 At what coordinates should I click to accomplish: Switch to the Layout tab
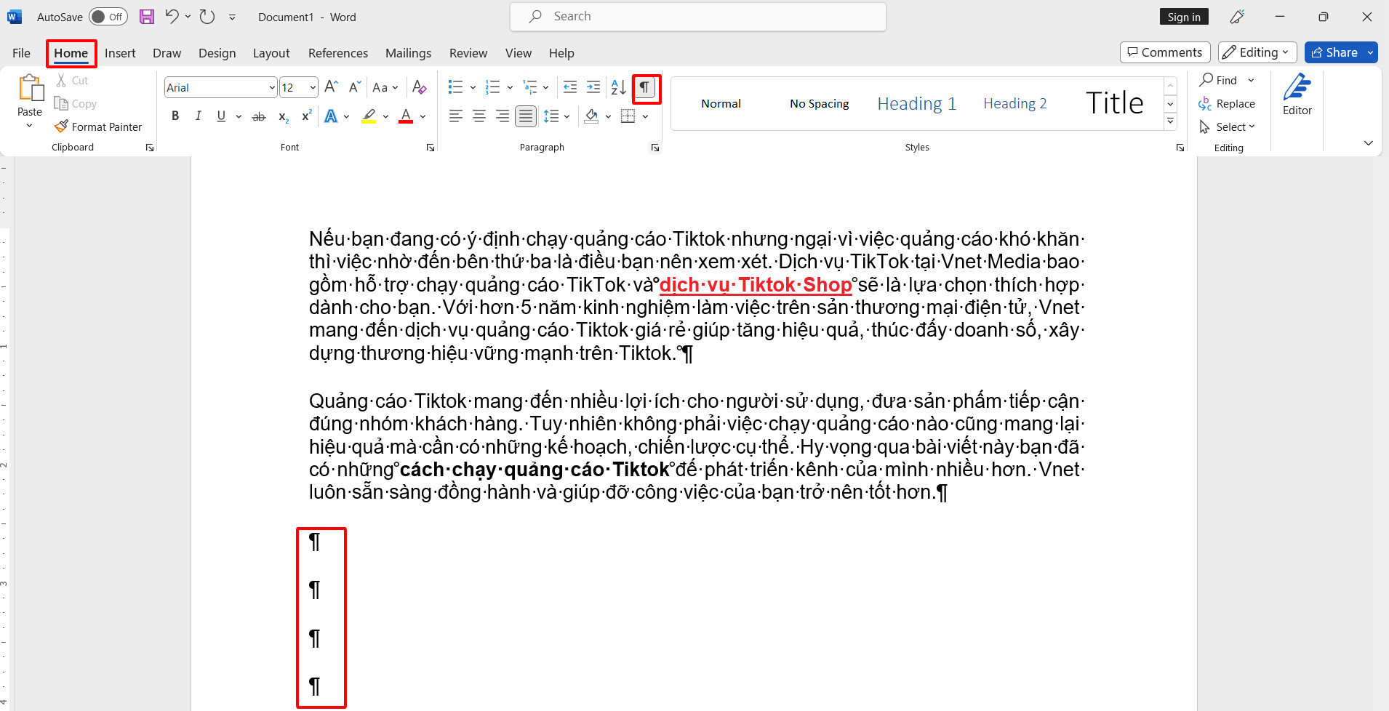(271, 53)
